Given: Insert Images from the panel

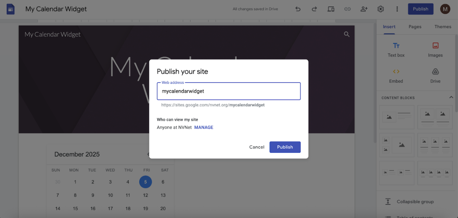Looking at the screenshot, I should pos(435,49).
